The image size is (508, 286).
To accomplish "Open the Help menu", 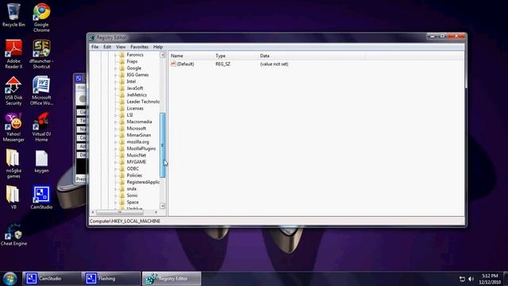I will tap(158, 47).
